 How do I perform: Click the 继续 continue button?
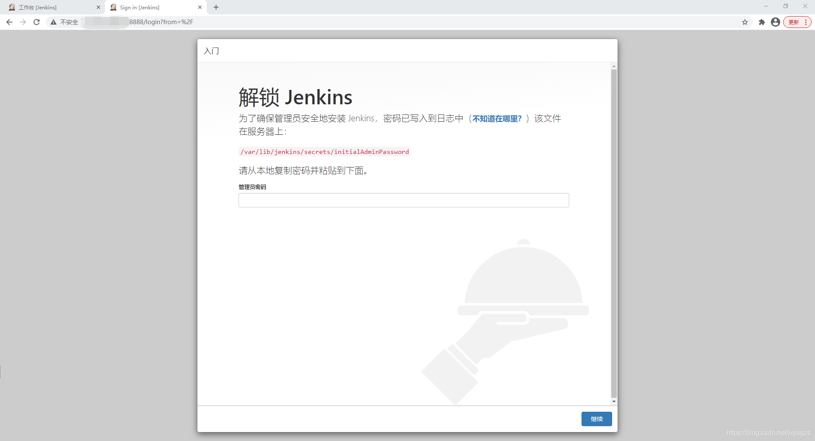pos(596,419)
